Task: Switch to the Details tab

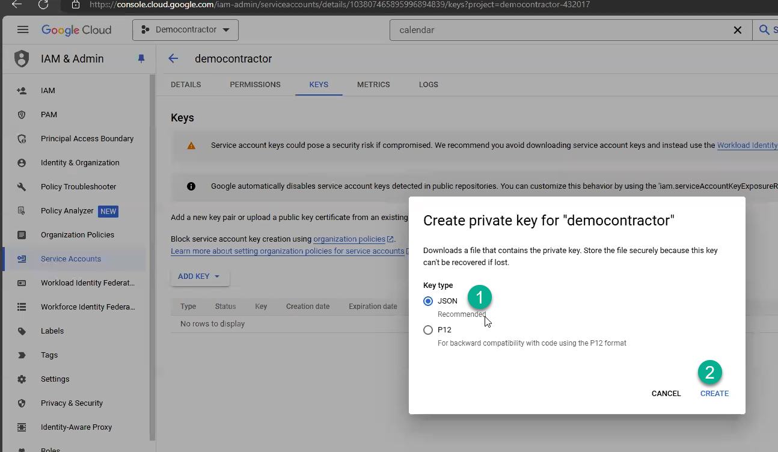Action: click(186, 85)
